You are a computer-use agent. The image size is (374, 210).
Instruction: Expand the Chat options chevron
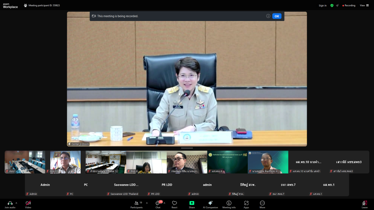click(165, 203)
